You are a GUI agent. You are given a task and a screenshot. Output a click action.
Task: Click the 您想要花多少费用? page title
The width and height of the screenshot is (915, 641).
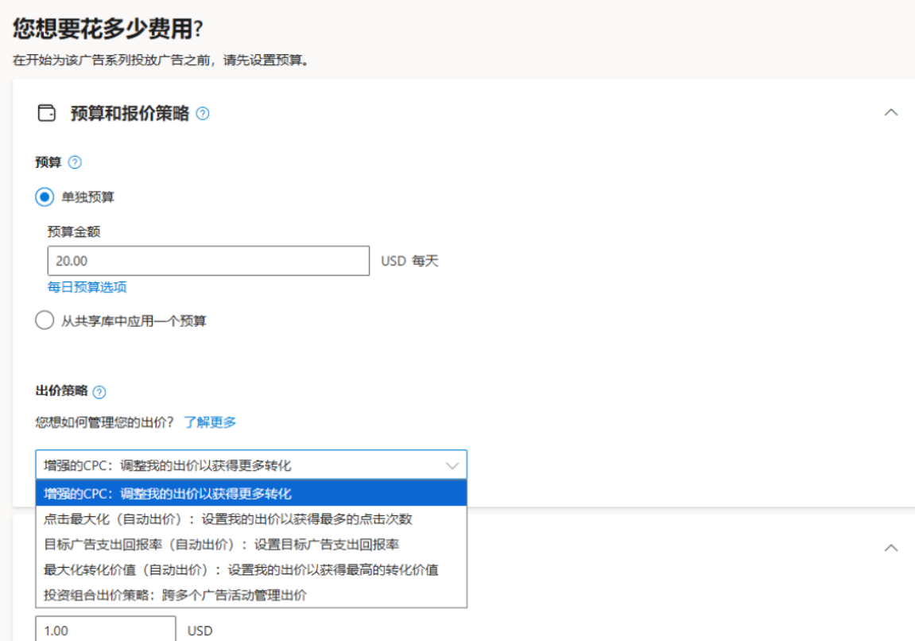tap(108, 28)
